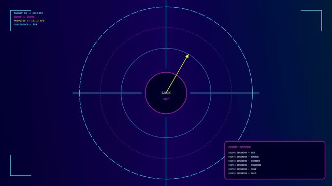Select the OPERATOR TRACKING log entry
This screenshot has height=186, width=332.
tap(245, 165)
